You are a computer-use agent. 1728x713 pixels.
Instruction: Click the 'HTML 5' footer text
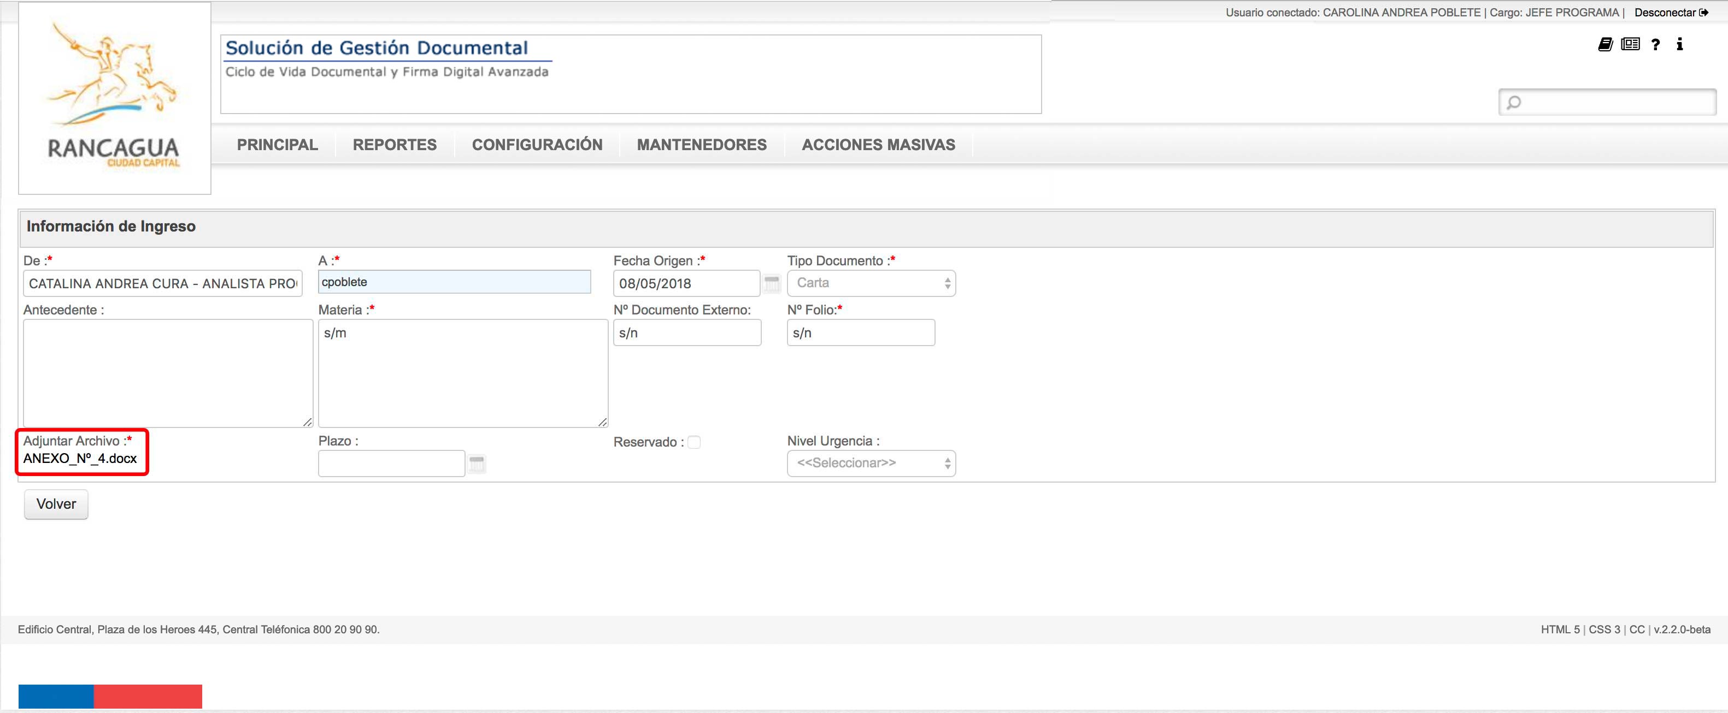1560,629
